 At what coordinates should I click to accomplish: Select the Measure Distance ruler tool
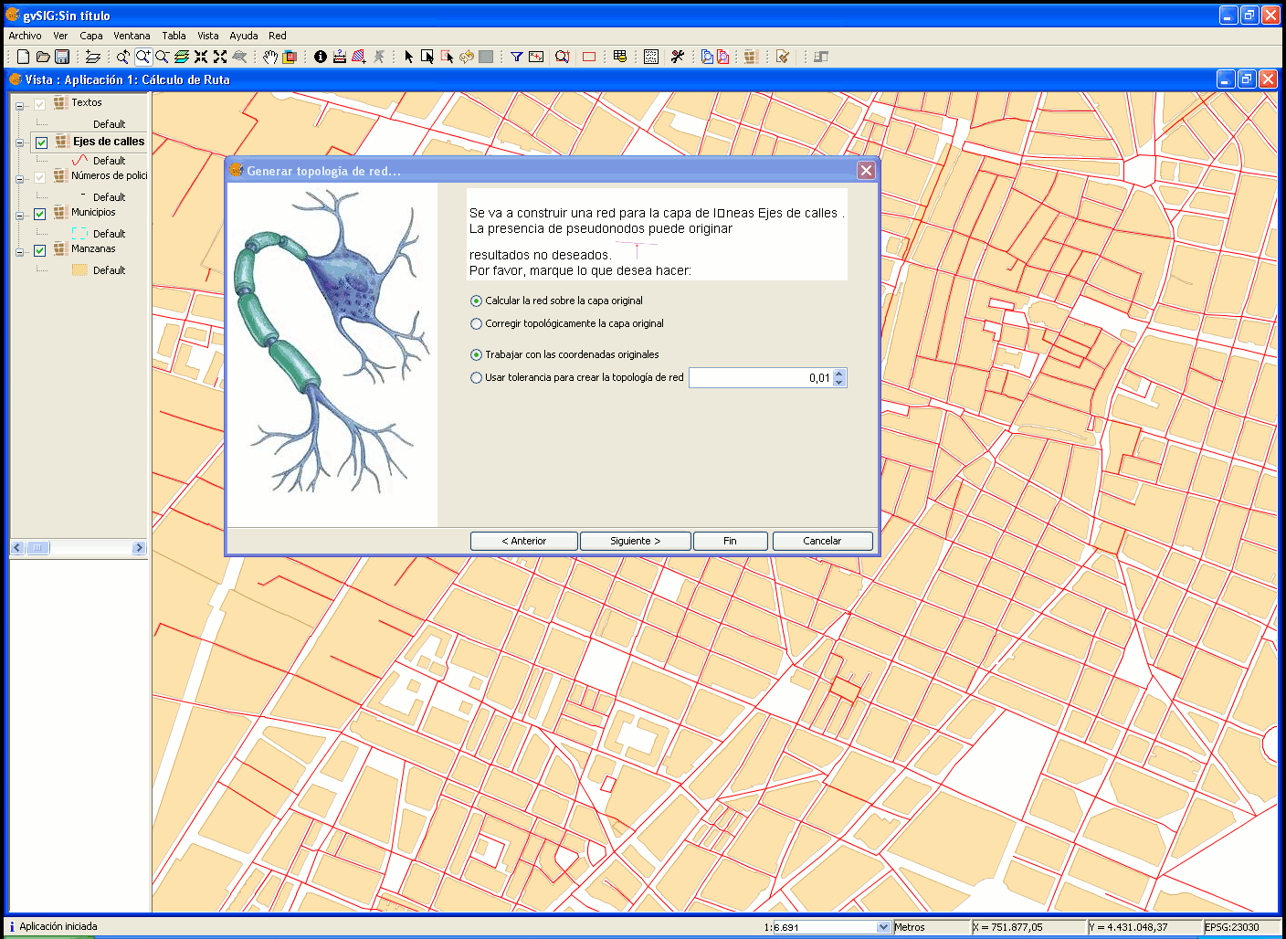coord(340,57)
